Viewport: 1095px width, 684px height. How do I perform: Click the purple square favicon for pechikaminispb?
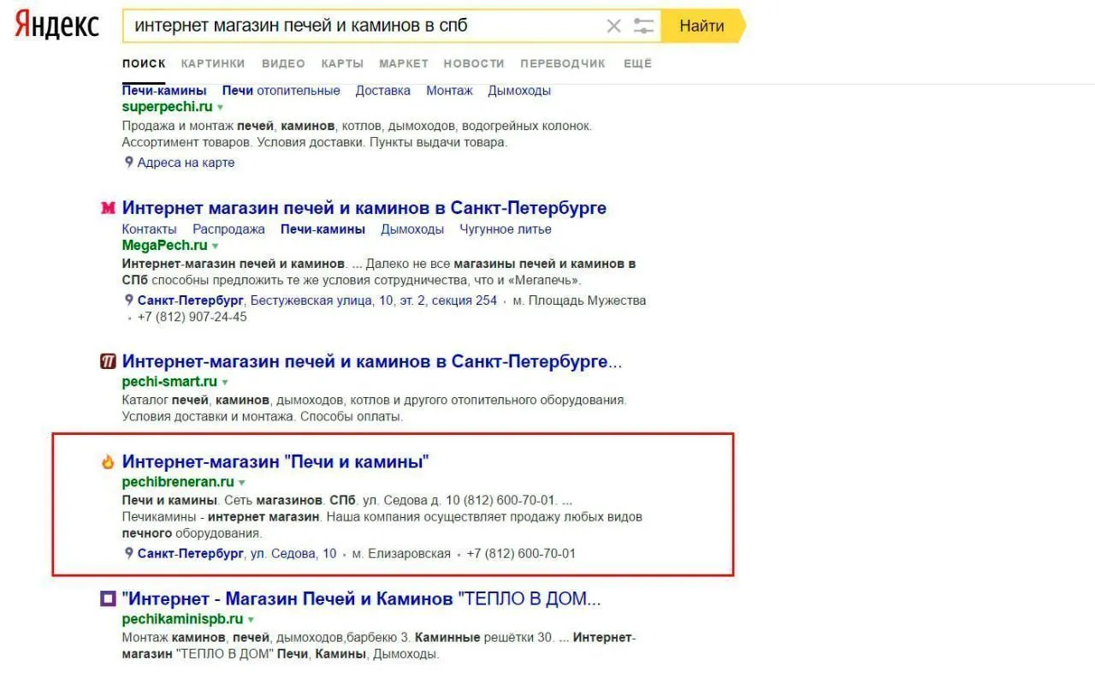point(108,598)
